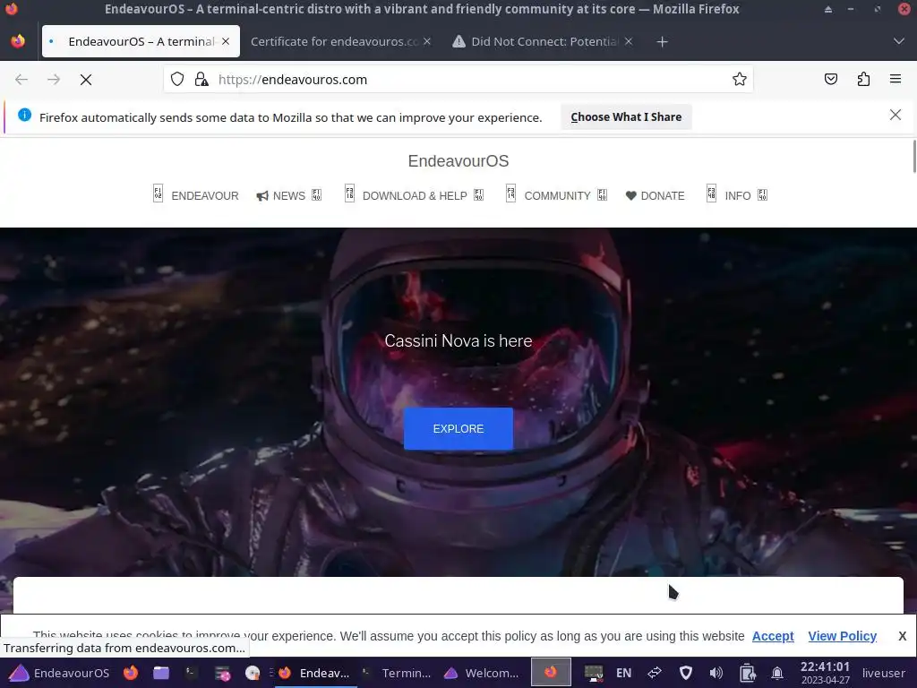Click the Firefox logo in the title bar
Viewport: 917px width, 688px height.
(x=12, y=9)
